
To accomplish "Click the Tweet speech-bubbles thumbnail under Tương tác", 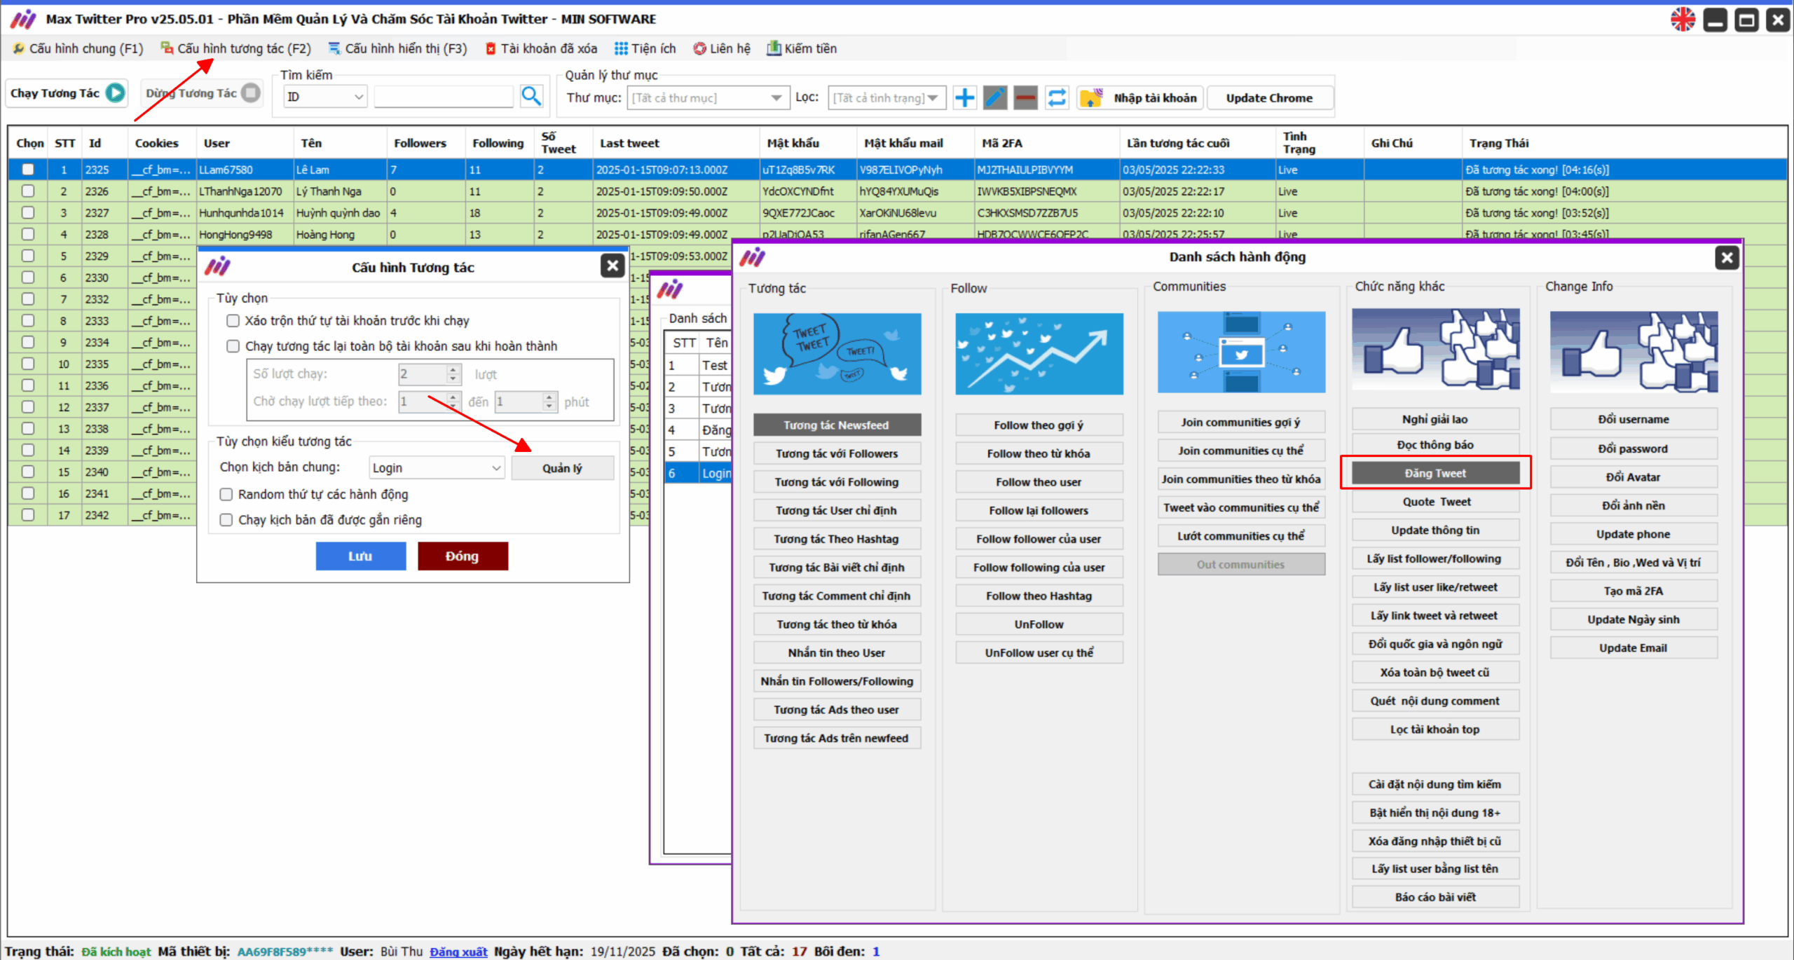I will tap(837, 353).
